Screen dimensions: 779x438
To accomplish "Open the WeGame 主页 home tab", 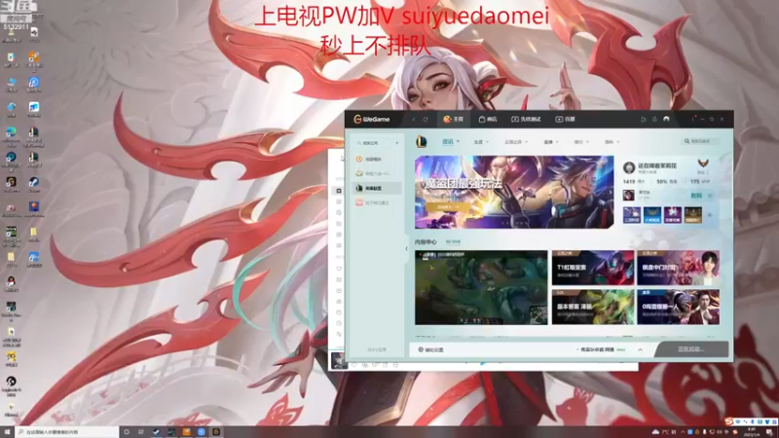I will [453, 119].
